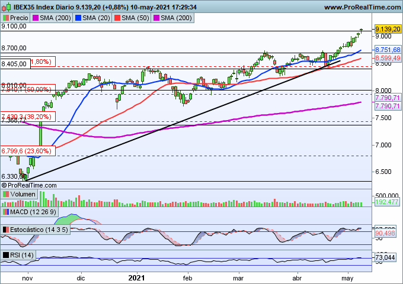The height and width of the screenshot is (284, 403).
Task: Select the SMA (20) legend label
Action: [96, 18]
